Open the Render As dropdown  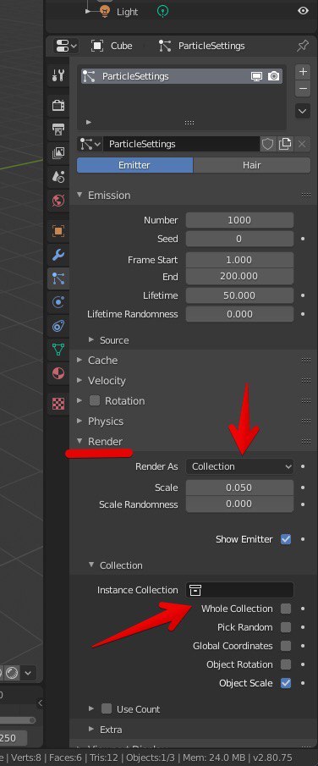[239, 466]
